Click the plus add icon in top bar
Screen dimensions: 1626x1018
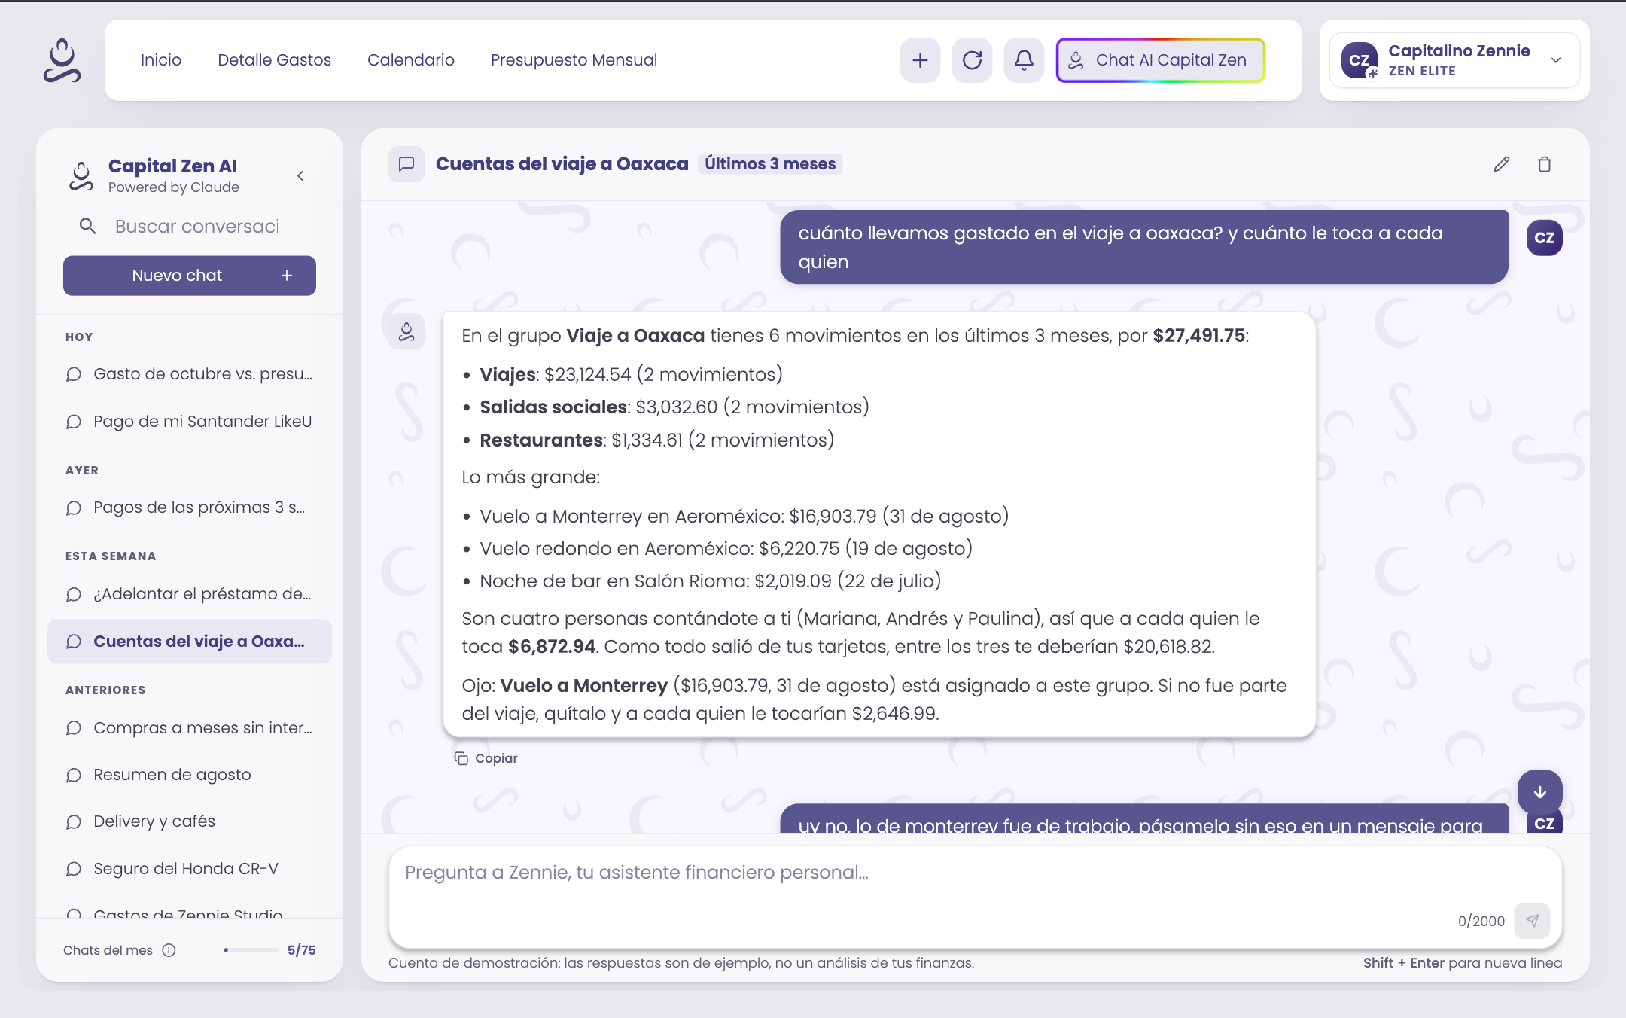(920, 60)
